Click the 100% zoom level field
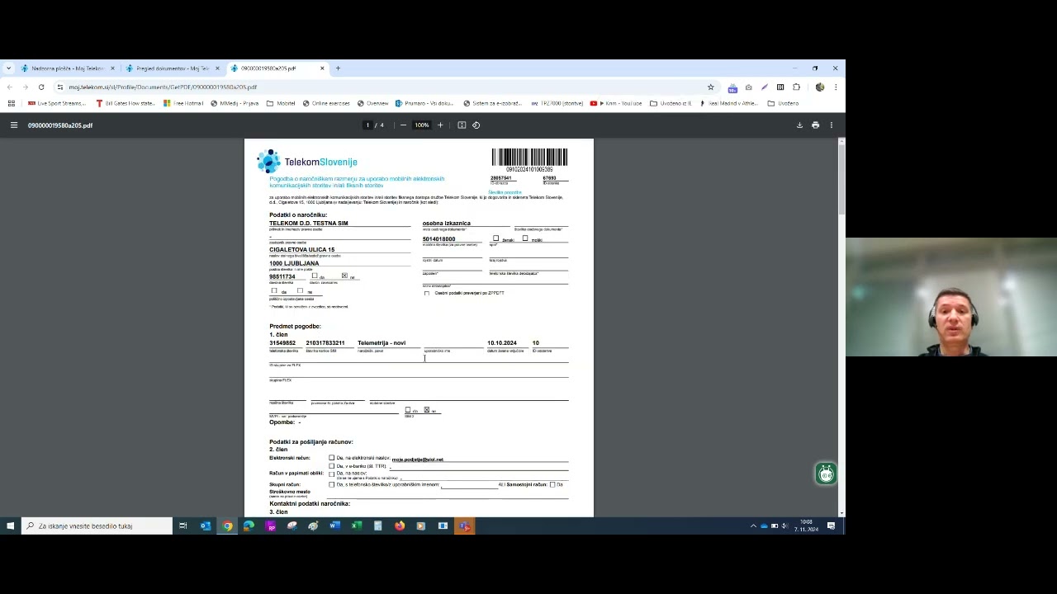The image size is (1057, 594). 422,125
